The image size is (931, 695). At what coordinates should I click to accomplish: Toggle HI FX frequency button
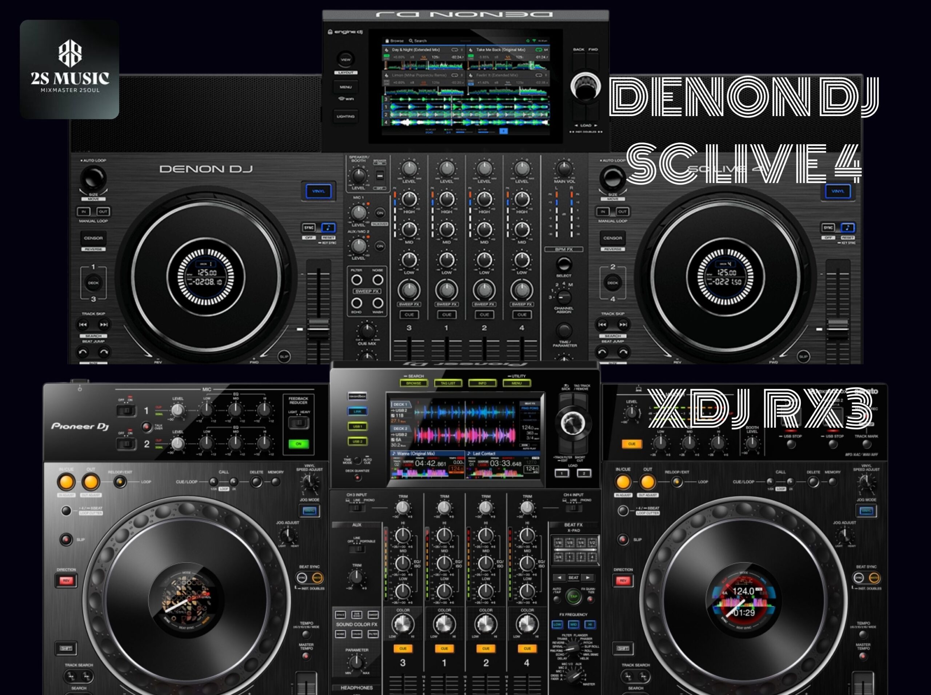click(x=590, y=624)
